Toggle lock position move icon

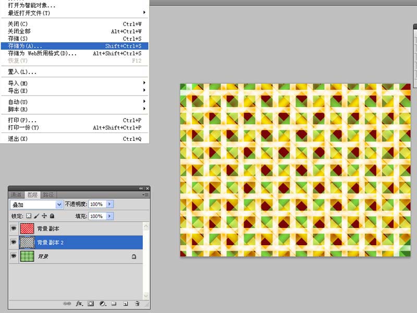tap(44, 216)
